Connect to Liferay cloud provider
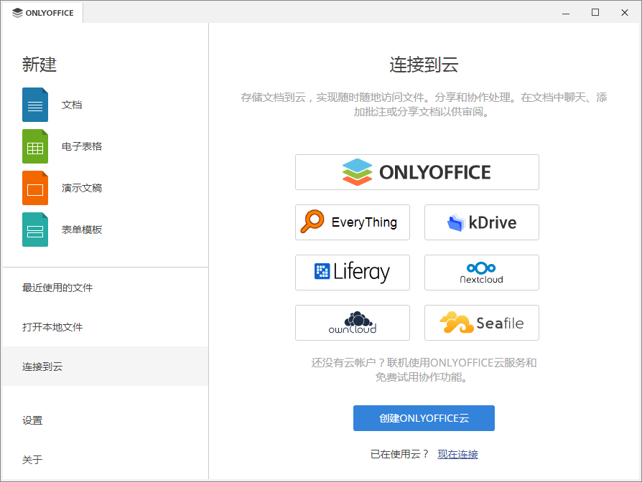The image size is (642, 482). [353, 273]
